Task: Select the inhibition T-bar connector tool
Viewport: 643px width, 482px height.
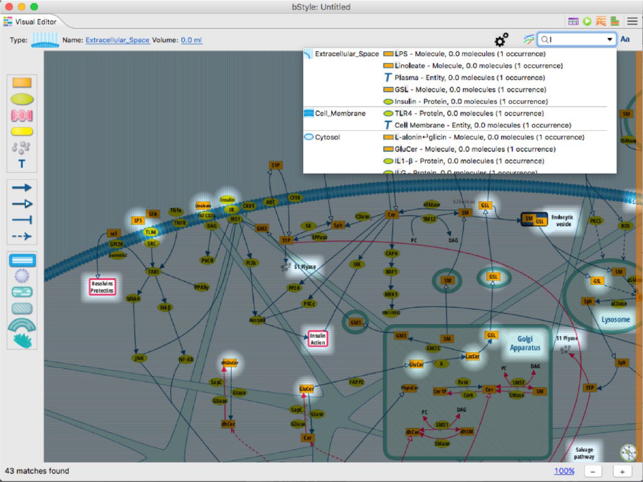Action: pyautogui.click(x=22, y=220)
